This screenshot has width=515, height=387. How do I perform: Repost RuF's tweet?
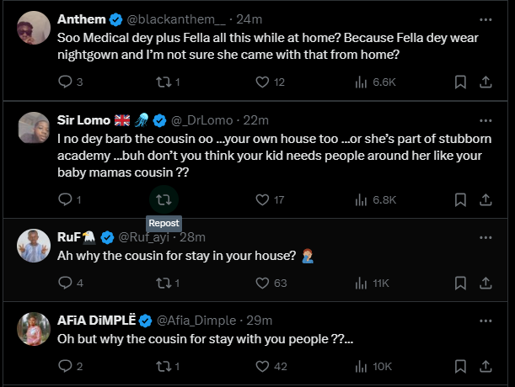(164, 284)
